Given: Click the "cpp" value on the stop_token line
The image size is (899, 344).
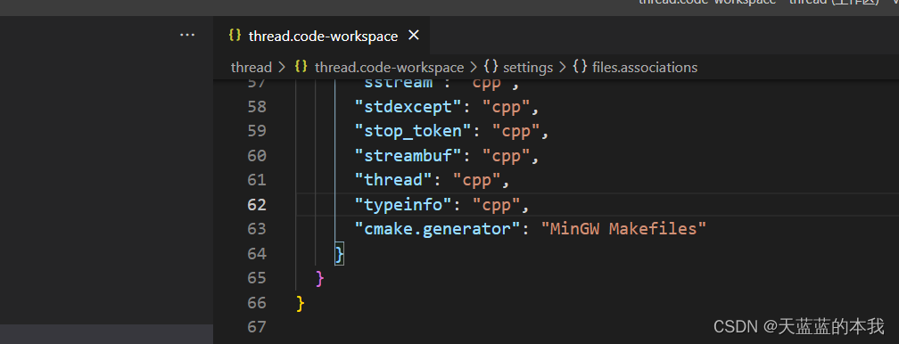Looking at the screenshot, I should (516, 132).
